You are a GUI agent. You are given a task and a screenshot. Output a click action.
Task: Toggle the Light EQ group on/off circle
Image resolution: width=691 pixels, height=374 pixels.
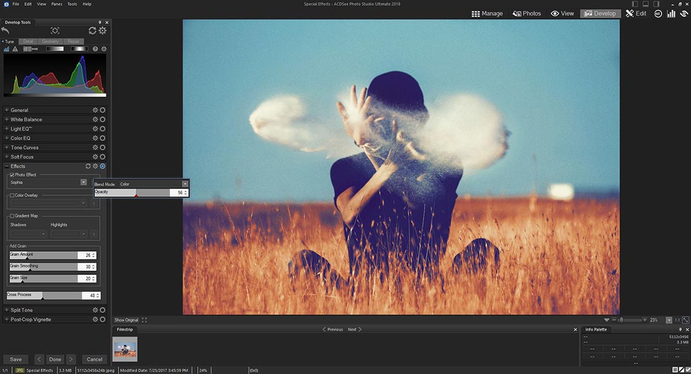(103, 129)
